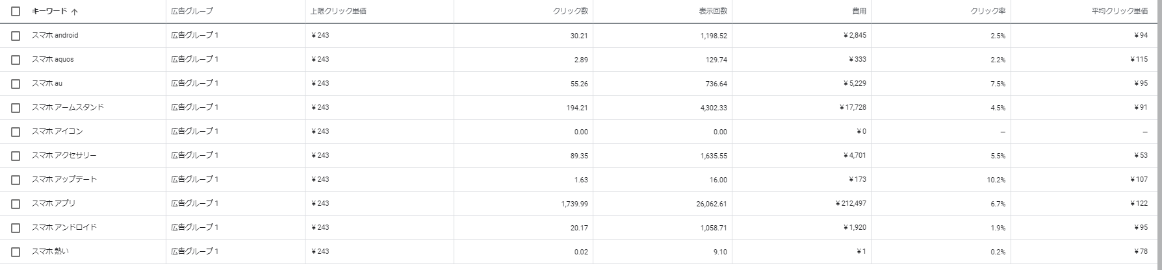Click the 費用 column header
Viewport: 1162px width, 270px height.
pyautogui.click(x=859, y=12)
